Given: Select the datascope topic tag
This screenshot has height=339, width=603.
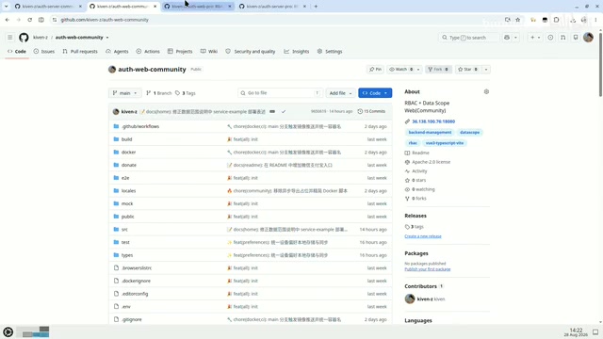Looking at the screenshot, I should [469, 132].
